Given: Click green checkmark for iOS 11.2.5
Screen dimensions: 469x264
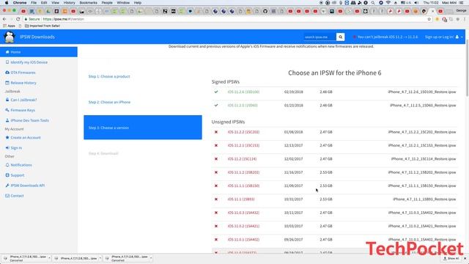Looking at the screenshot, I should 216,106.
